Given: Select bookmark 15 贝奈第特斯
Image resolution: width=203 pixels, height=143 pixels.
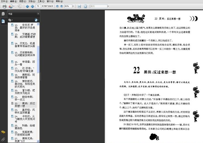Looking at the screenshot, I should pyautogui.click(x=25, y=54).
